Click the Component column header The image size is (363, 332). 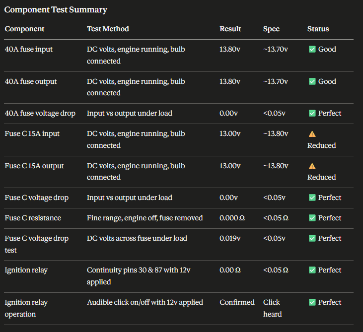pos(24,29)
